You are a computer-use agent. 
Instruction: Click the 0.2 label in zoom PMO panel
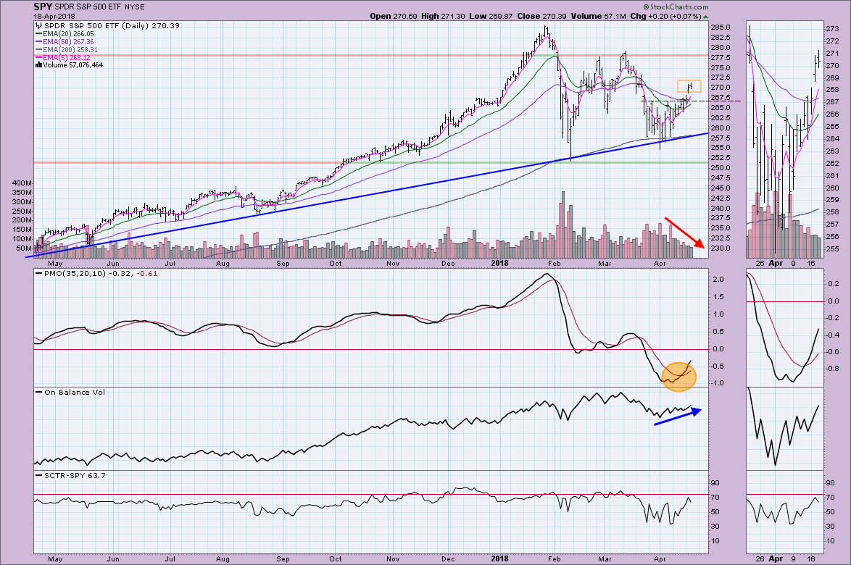click(833, 283)
